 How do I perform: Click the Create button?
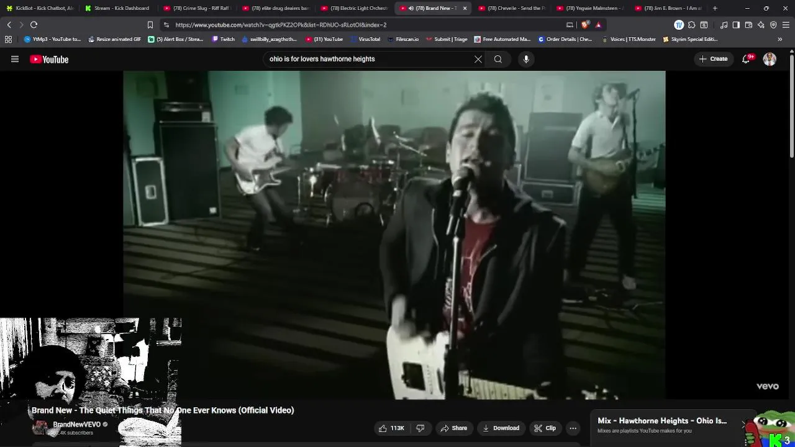coord(713,59)
